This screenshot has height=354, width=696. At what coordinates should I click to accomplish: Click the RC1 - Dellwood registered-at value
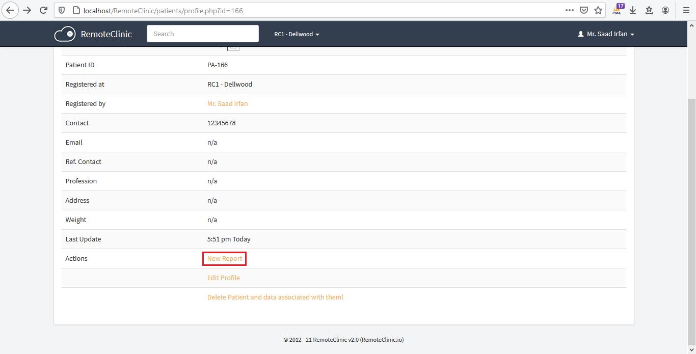[x=230, y=85]
